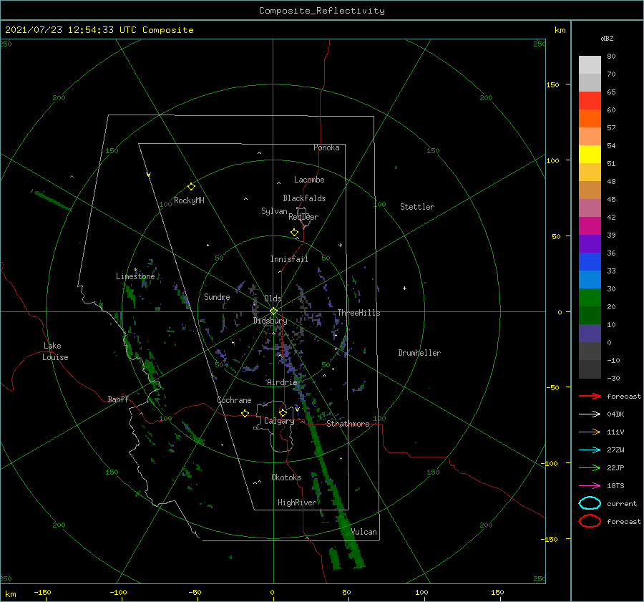This screenshot has height=602, width=644.
Task: Click the dBZ legend heading
Action: point(607,38)
